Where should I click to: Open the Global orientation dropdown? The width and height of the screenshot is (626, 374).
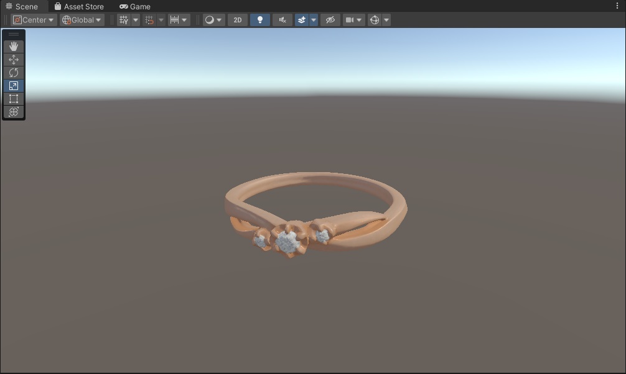coord(82,19)
